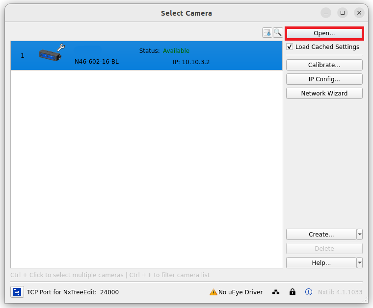
Task: Click the Calibrate... button
Action: [324, 65]
